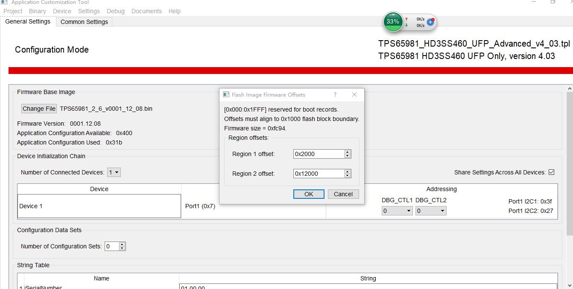Click the Region 1 offset input field
The width and height of the screenshot is (573, 289).
point(319,154)
